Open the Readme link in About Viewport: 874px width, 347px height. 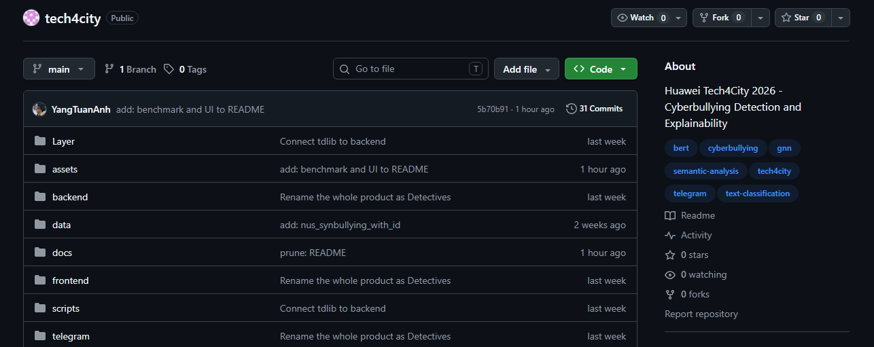(690, 215)
